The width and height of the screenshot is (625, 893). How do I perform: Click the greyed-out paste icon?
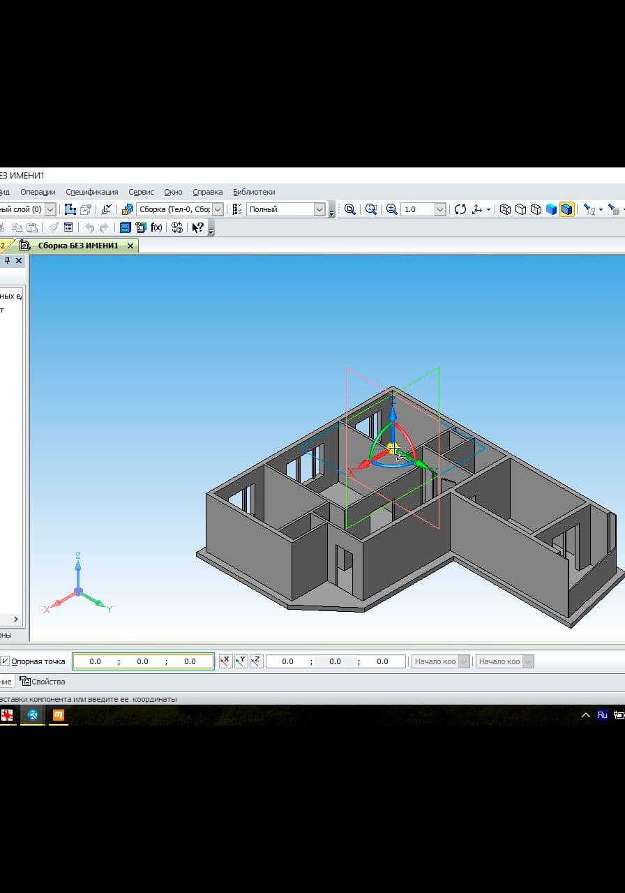point(32,227)
